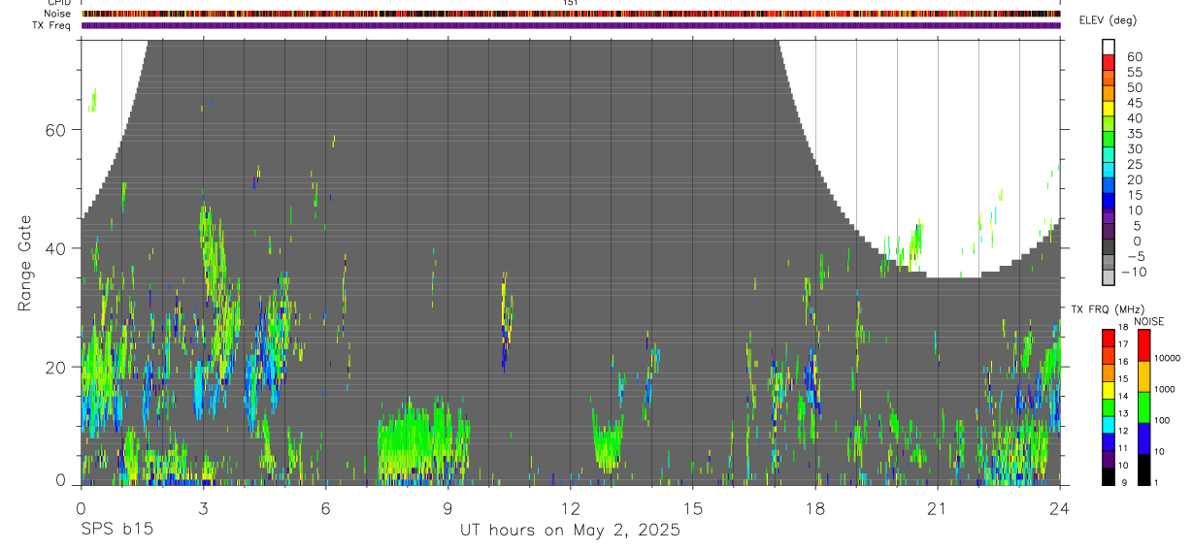
Task: Click the Noise row label at top
Action: [56, 14]
